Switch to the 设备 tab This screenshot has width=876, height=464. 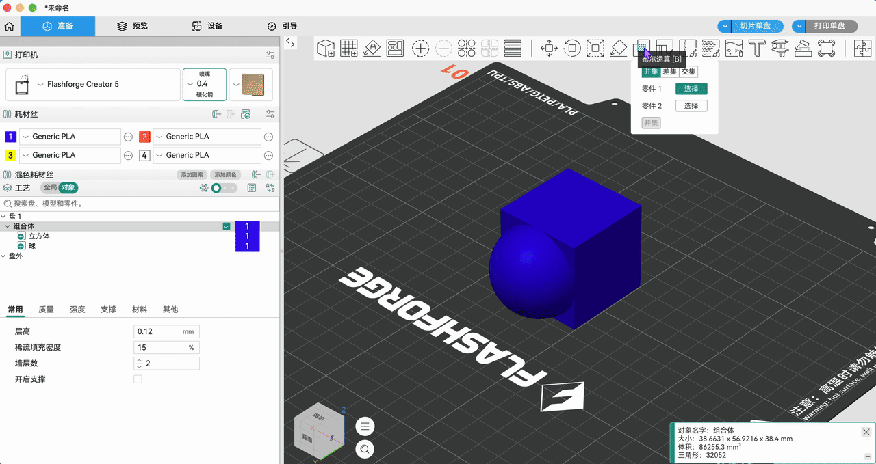tap(207, 26)
